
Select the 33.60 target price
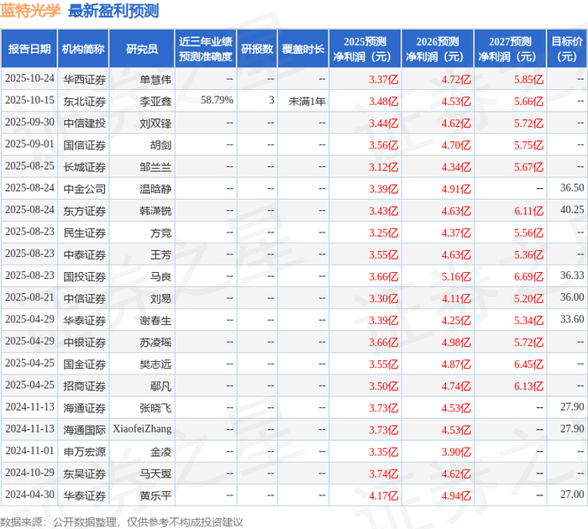click(x=572, y=319)
